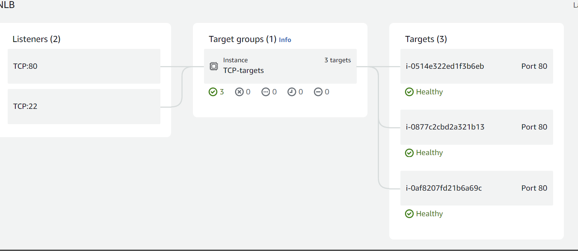Click the unhealthy count X icon

(239, 92)
